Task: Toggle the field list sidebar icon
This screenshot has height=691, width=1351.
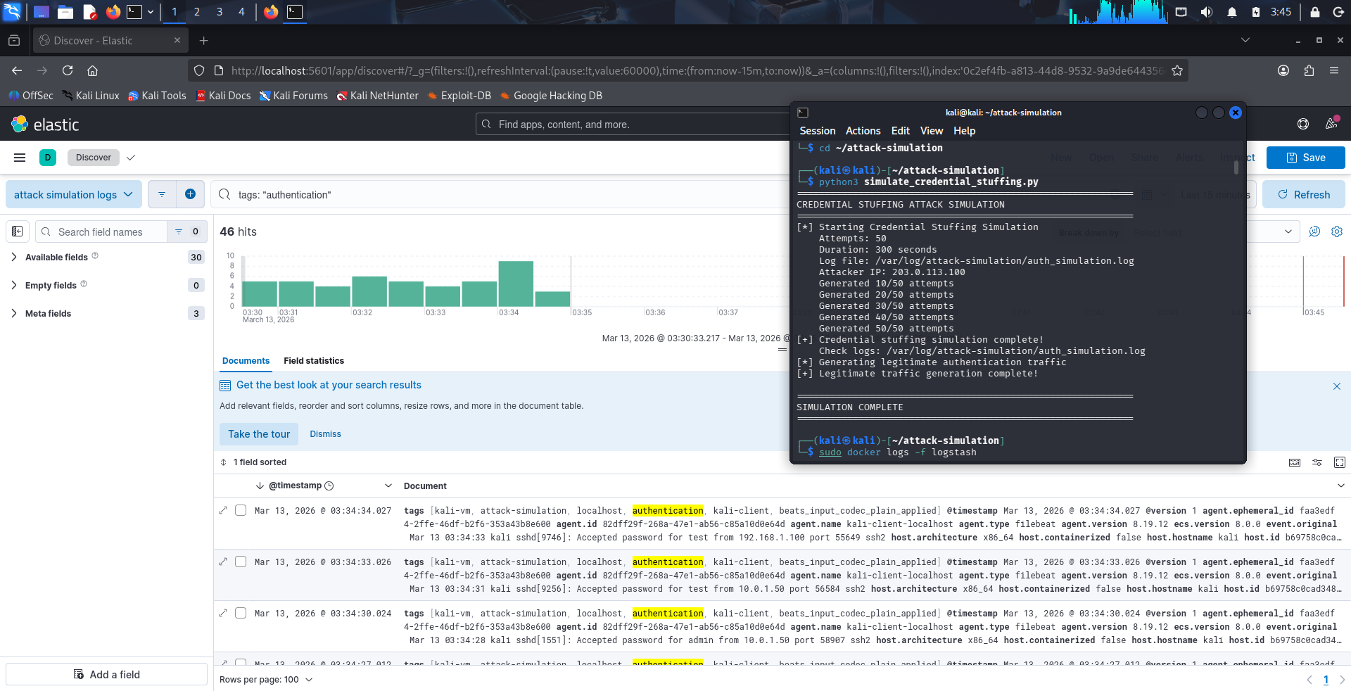Action: click(18, 232)
